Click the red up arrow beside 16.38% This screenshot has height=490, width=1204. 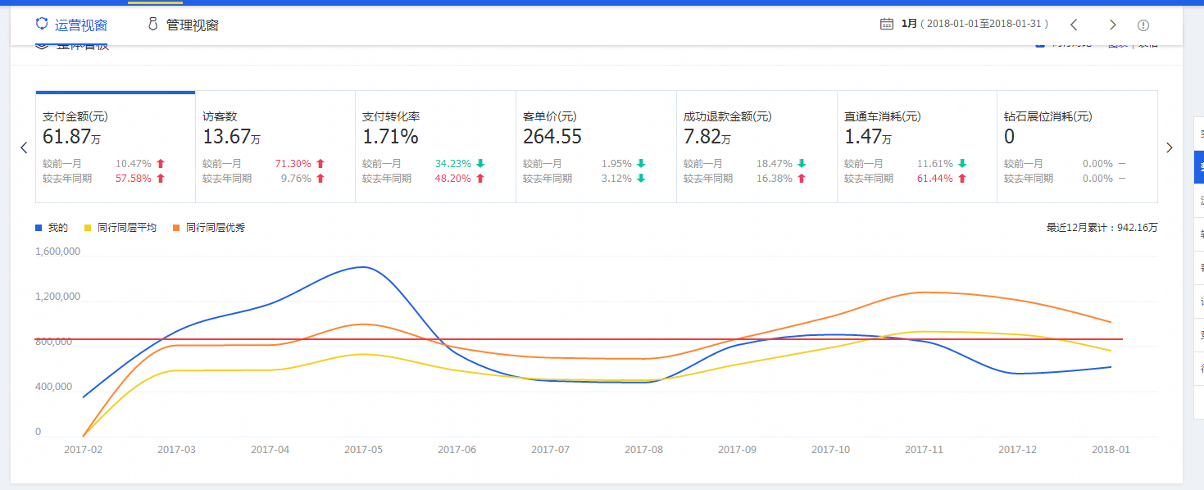(802, 178)
